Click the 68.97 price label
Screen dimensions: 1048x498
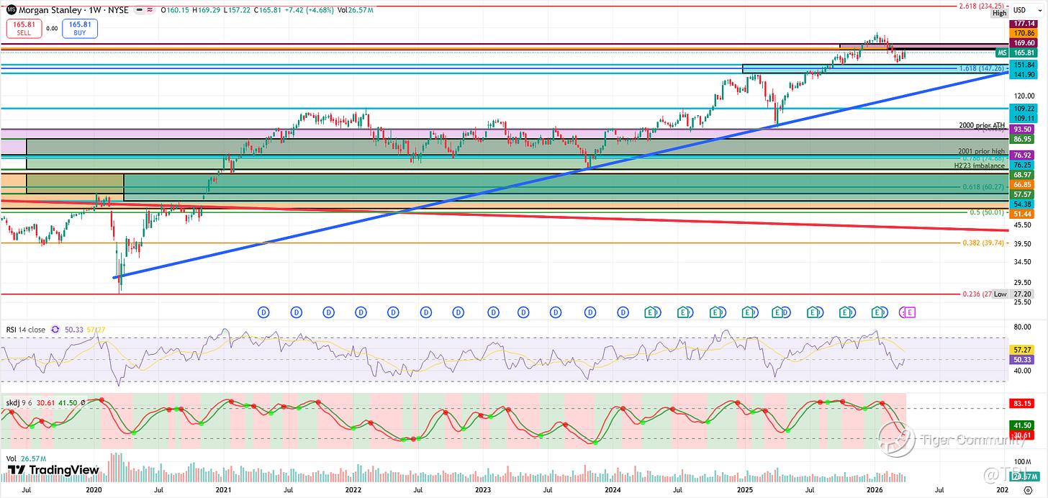point(1023,175)
